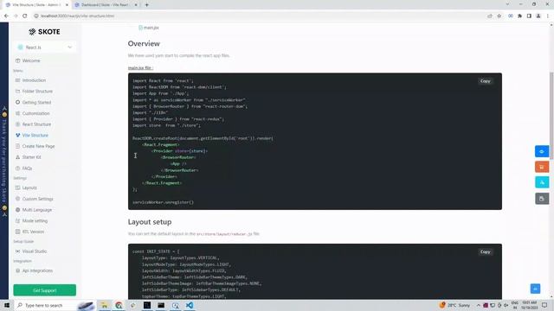Screen dimensions: 554x311
Task: Open the Mode setting page
Action: 35,221
